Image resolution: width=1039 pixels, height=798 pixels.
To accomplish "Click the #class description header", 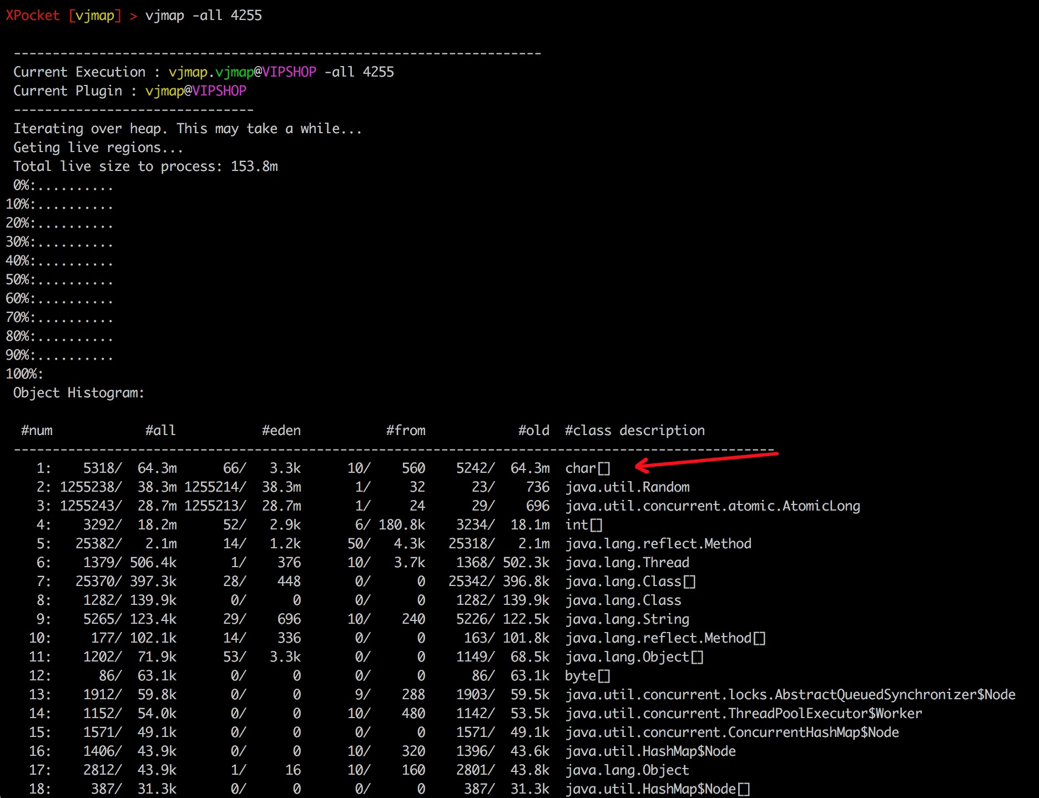I will click(x=635, y=431).
